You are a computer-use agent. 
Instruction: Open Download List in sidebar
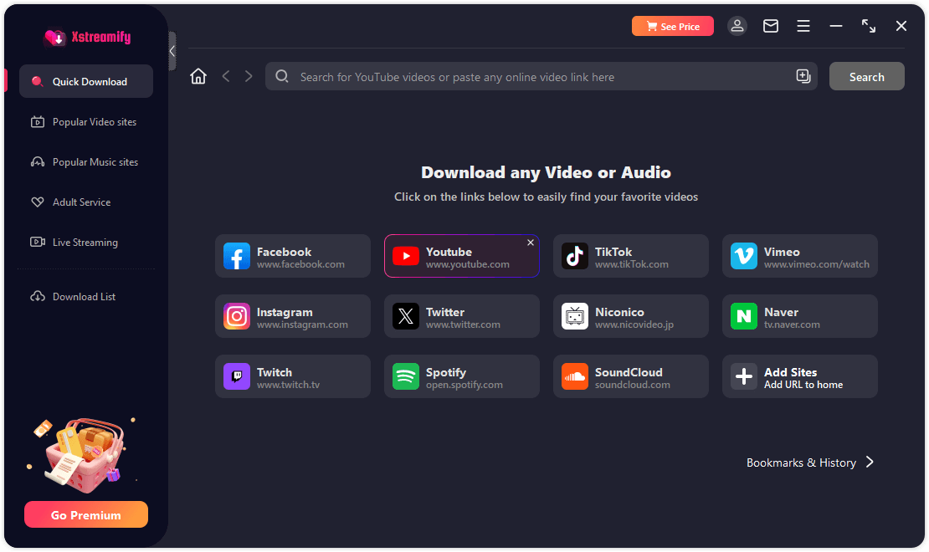click(x=84, y=297)
